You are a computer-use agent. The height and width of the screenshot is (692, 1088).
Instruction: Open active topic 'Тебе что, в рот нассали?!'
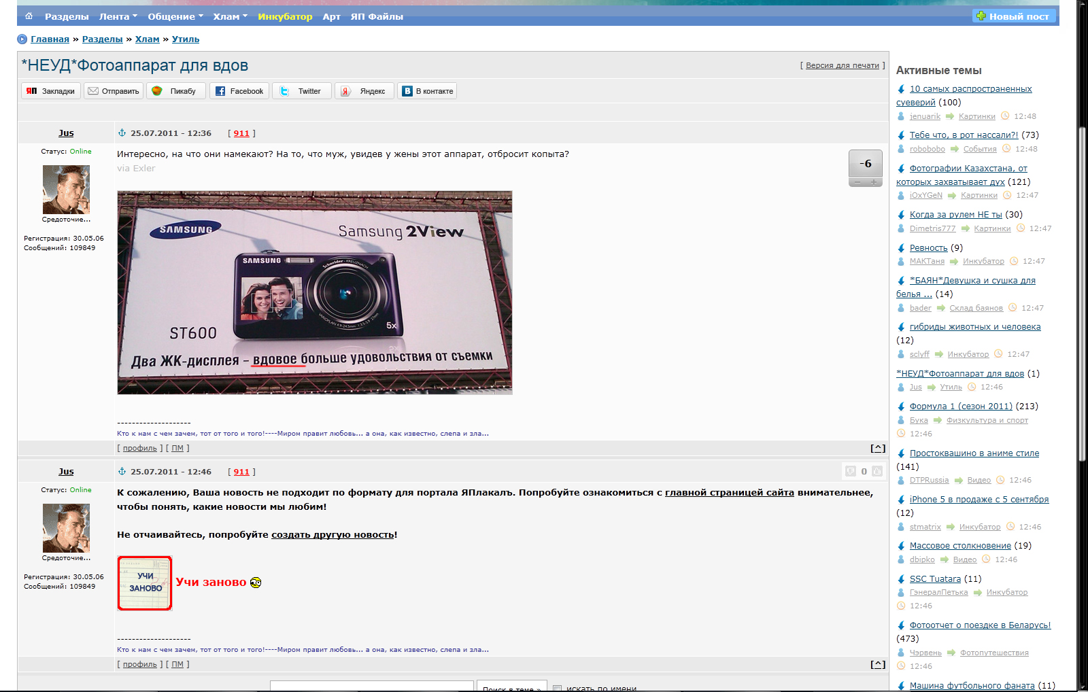click(964, 135)
